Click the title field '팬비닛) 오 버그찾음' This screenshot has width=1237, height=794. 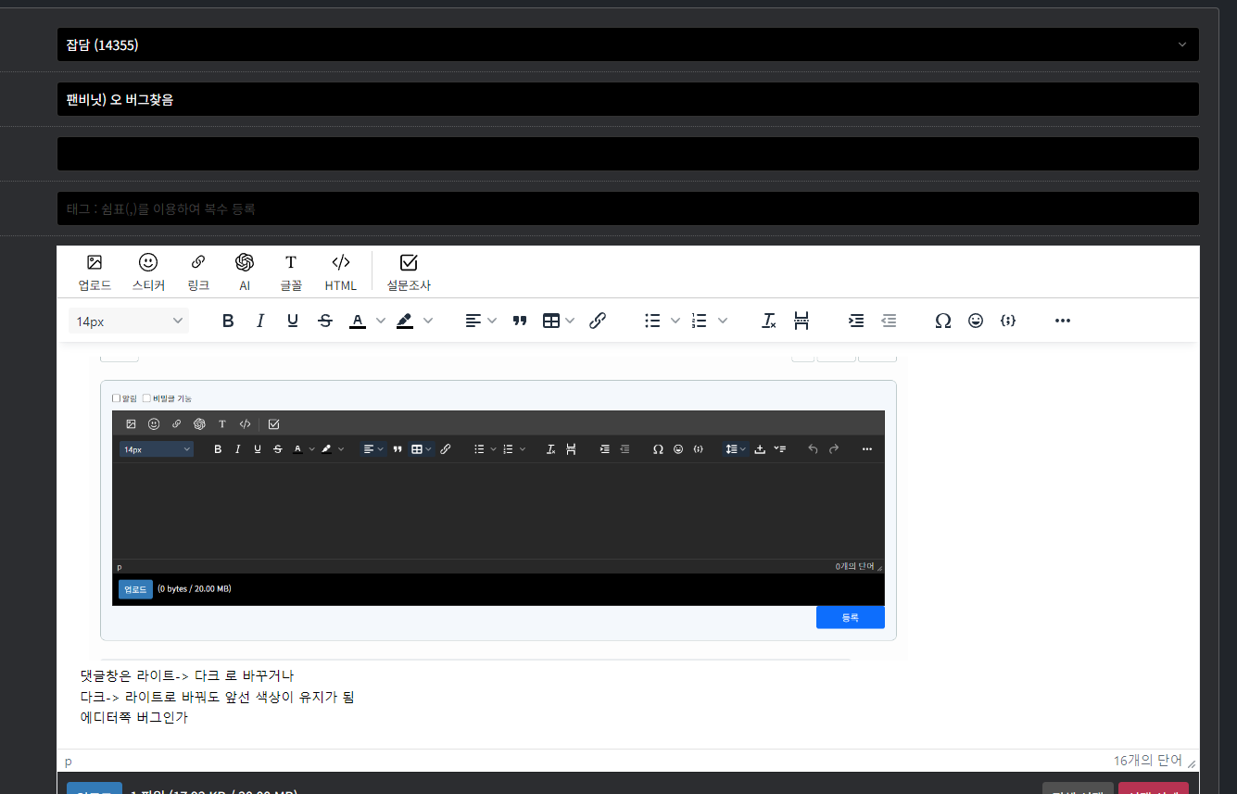click(627, 99)
